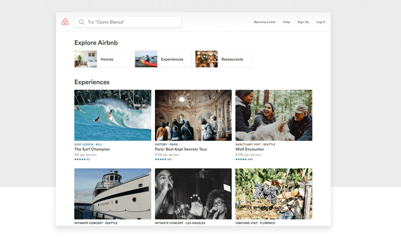The image size is (401, 238).
Task: Open the surf wave photo in Bali
Action: pyautogui.click(x=113, y=115)
